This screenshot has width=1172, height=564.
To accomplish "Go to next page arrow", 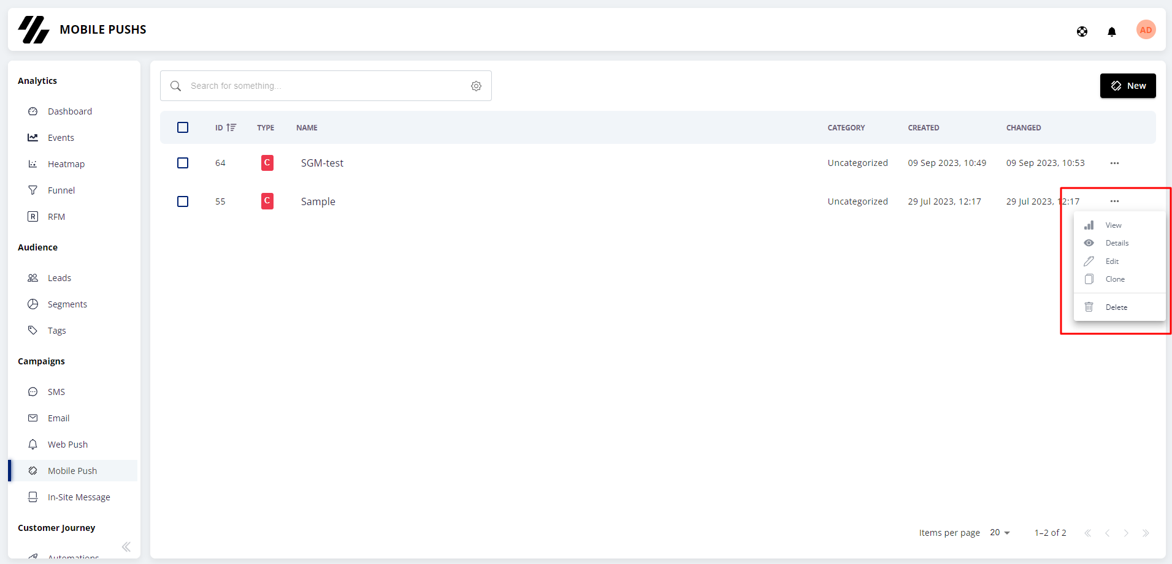I will tap(1126, 533).
